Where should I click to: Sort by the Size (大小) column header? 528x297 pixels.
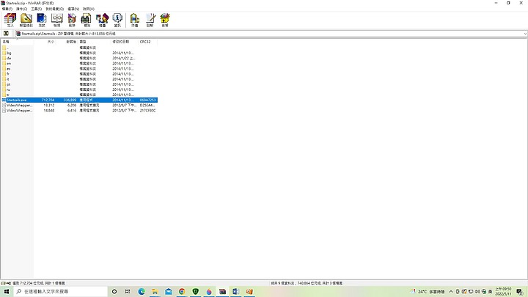click(45, 42)
